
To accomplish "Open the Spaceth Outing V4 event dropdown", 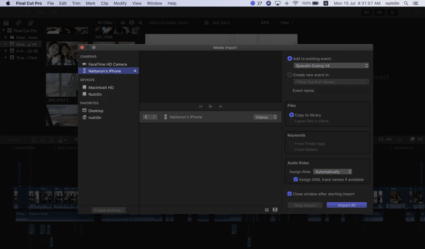I will point(331,66).
